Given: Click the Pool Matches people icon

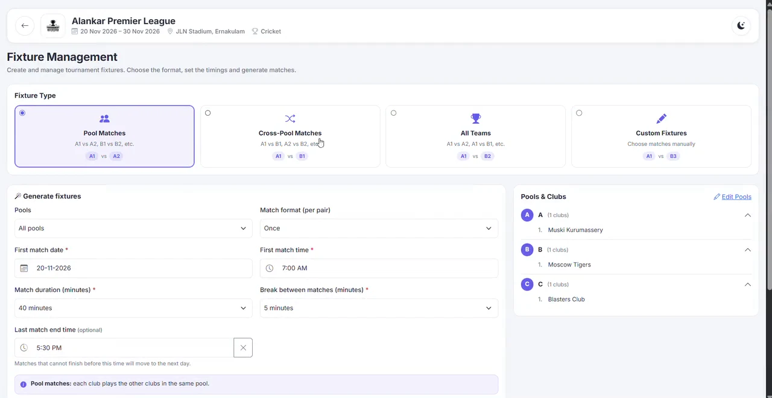Looking at the screenshot, I should click(104, 119).
